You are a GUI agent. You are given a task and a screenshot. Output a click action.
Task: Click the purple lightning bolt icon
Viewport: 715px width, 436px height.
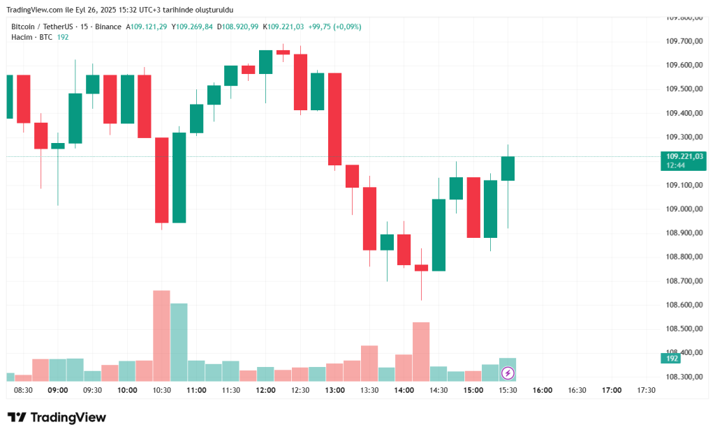[x=508, y=373]
